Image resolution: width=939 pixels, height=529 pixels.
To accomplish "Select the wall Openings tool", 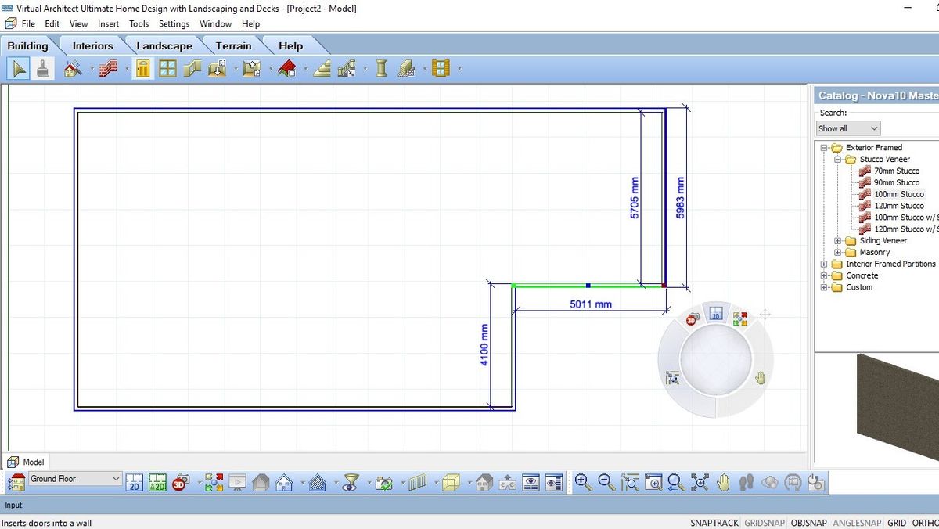I will [x=192, y=69].
